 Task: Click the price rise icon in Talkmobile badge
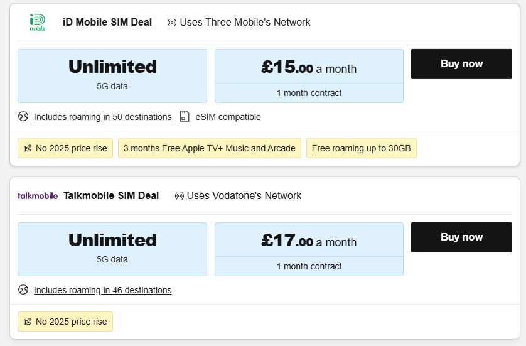pyautogui.click(x=28, y=322)
